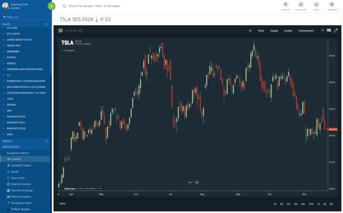Screen dimensions: 343x213
Task: Open the Dow Jones app icon
Action: click(8, 178)
